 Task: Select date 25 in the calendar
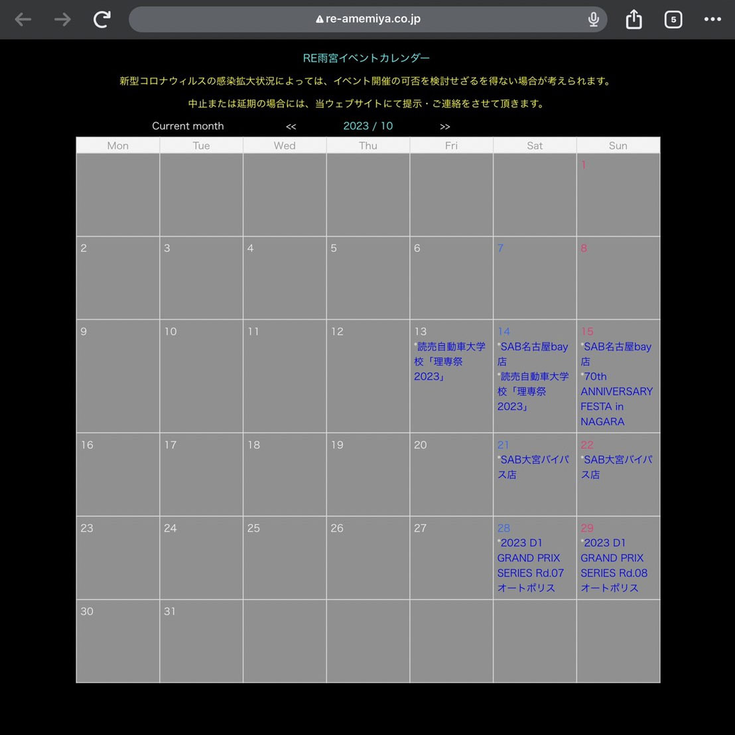point(253,528)
